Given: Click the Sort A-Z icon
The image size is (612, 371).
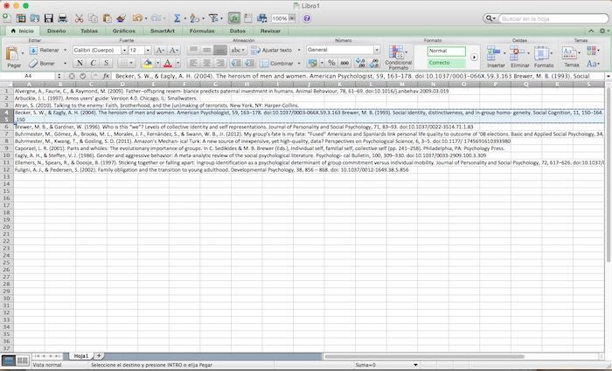Looking at the screenshot, I should click(194, 18).
